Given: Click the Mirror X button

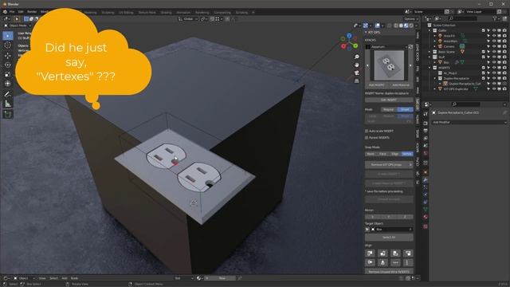Looking at the screenshot, I should pyautogui.click(x=373, y=217).
